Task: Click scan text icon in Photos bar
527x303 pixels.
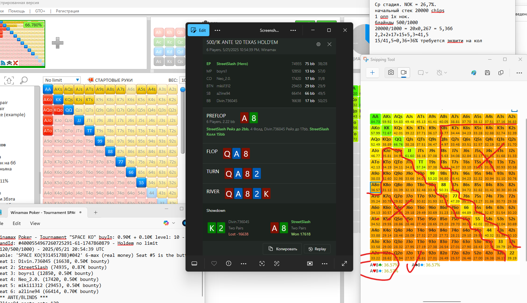Action: pos(277,263)
